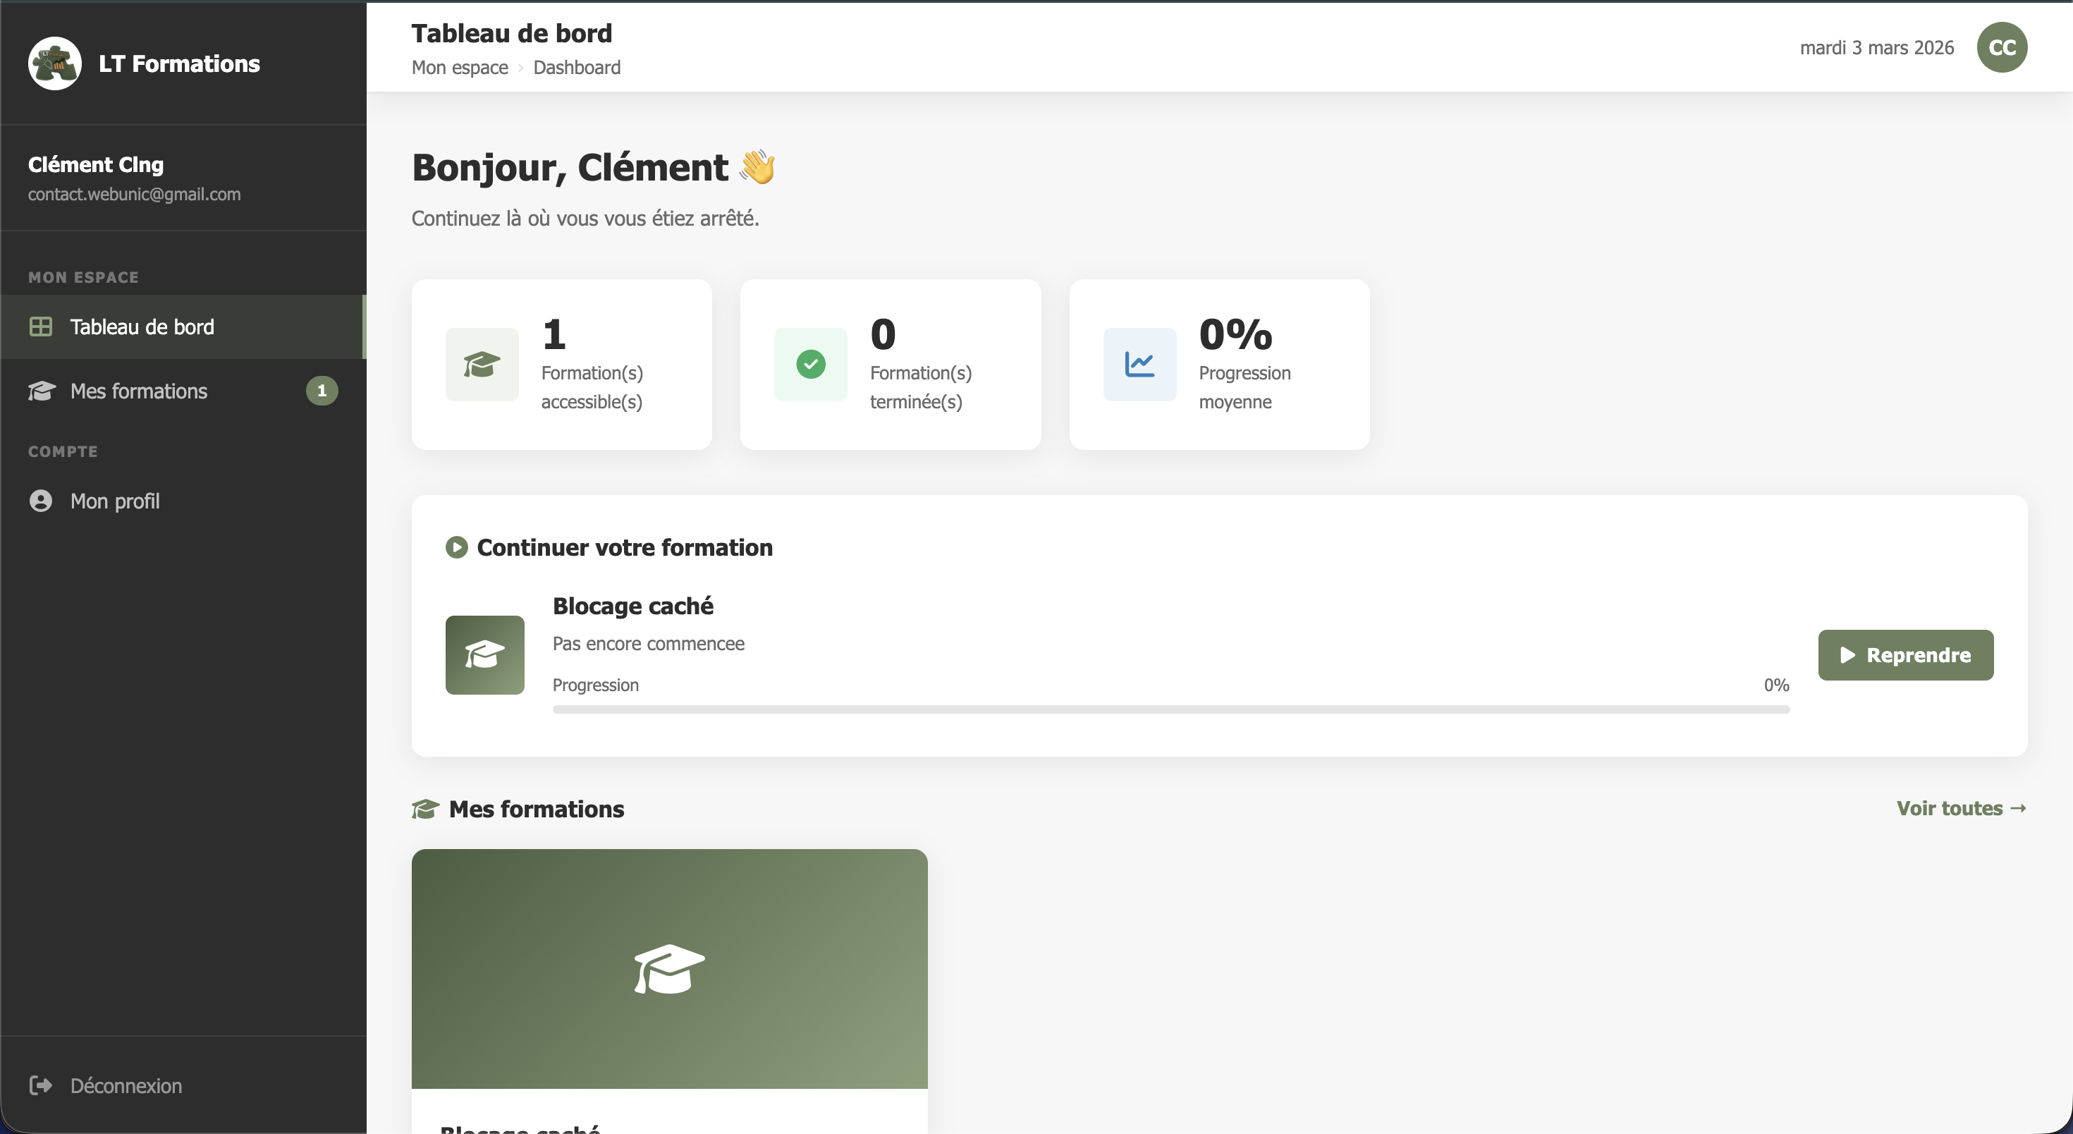Click the Déconnexion logout icon

[41, 1085]
